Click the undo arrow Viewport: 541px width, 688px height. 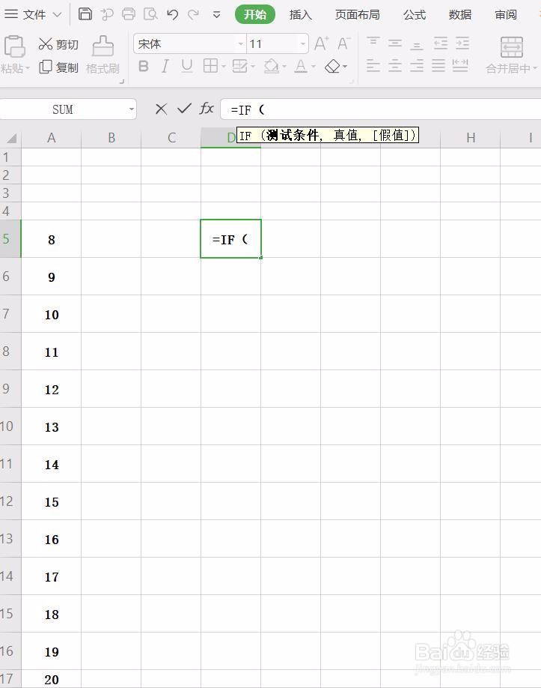coord(173,14)
